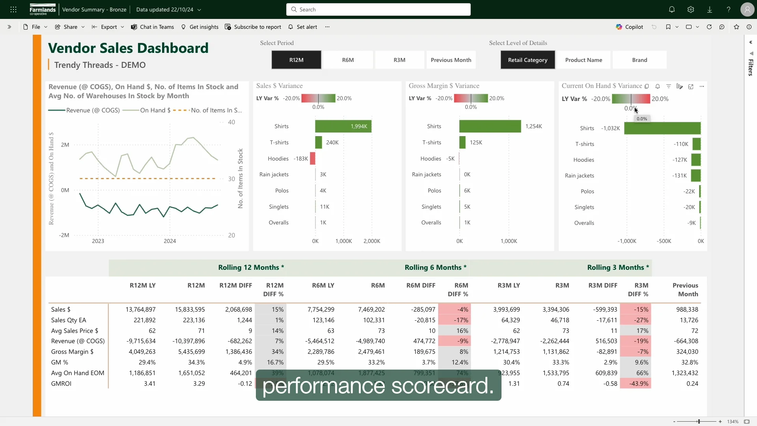Open the download icon in the header
The width and height of the screenshot is (757, 426).
709,9
